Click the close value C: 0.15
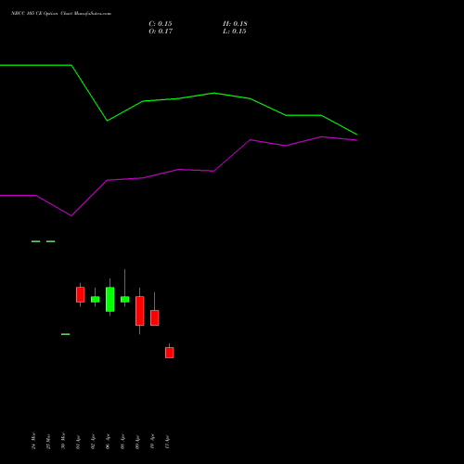The width and height of the screenshot is (464, 464). [161, 24]
